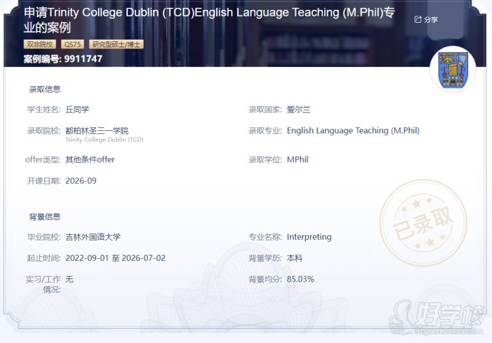Click the 录取专业 label
492x343 pixels.
pos(265,130)
